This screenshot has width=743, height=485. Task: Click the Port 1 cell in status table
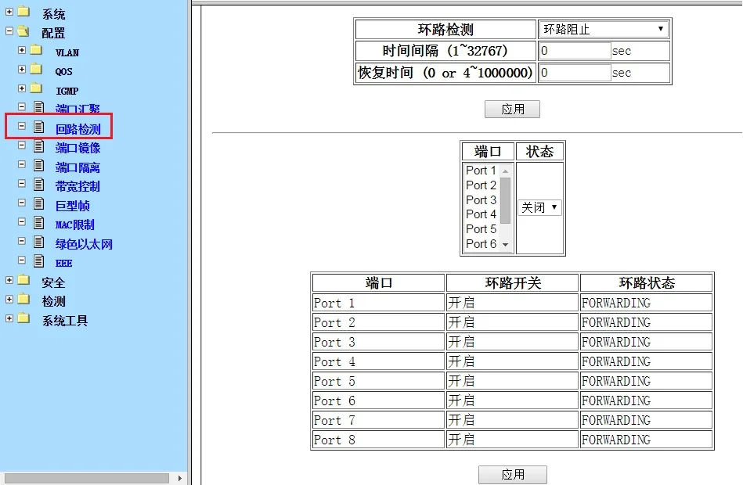tap(378, 303)
